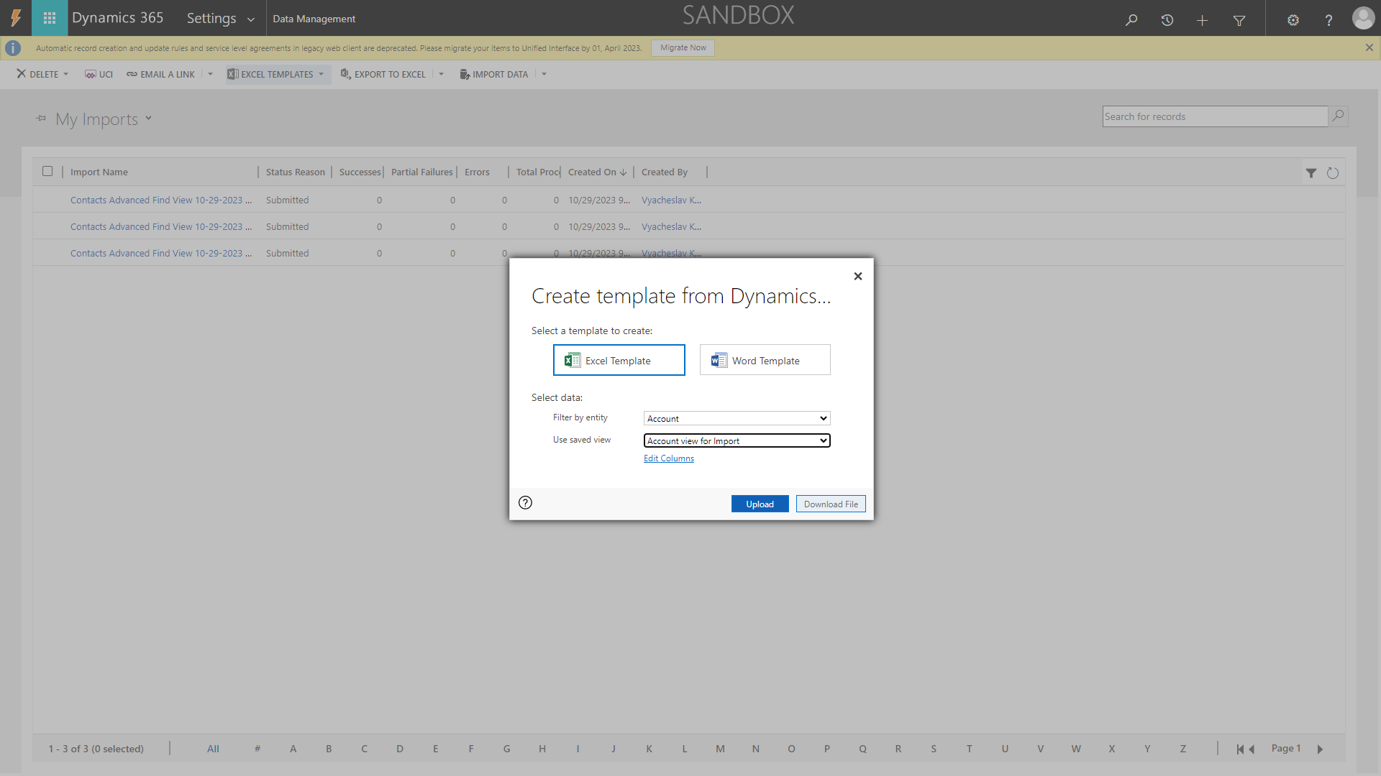1381x776 pixels.
Task: Expand the Import Data dropdown arrow
Action: click(x=544, y=74)
